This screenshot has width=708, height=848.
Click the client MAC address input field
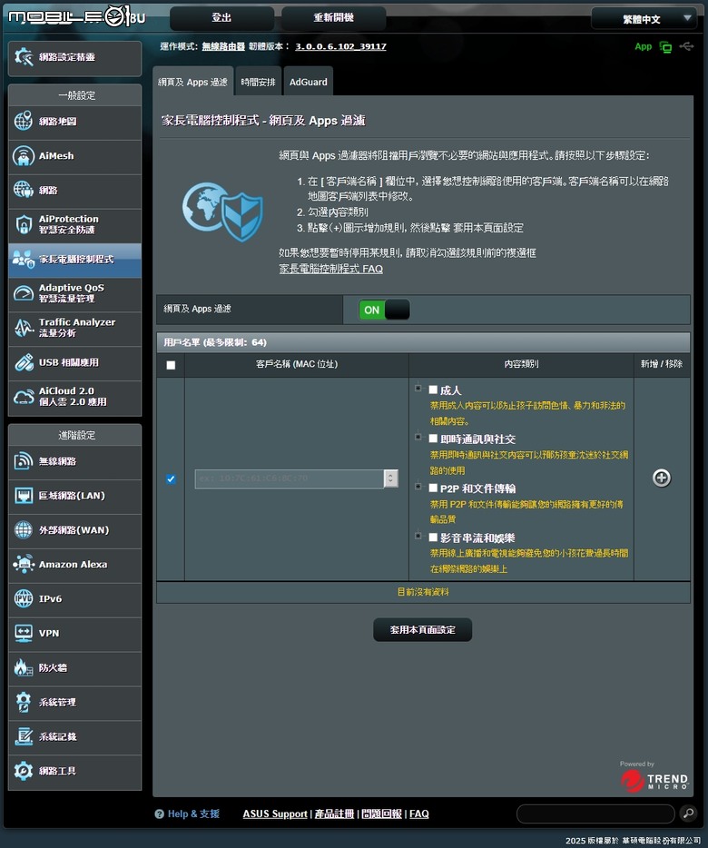click(x=290, y=478)
